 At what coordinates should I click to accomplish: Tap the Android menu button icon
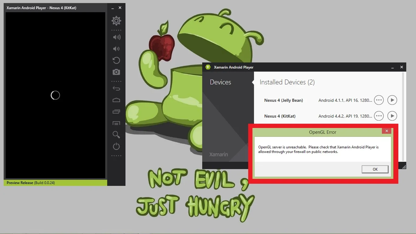click(x=116, y=123)
